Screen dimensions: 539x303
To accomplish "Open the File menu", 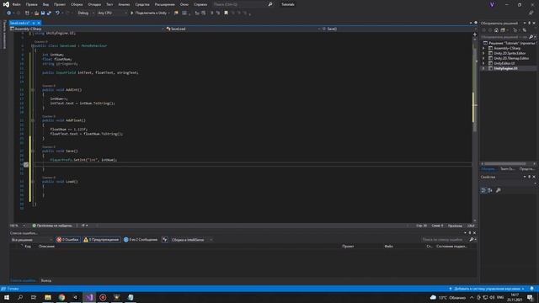I will (16, 4).
